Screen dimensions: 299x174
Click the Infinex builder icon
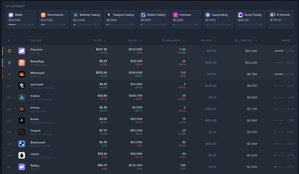pyautogui.click(x=22, y=109)
